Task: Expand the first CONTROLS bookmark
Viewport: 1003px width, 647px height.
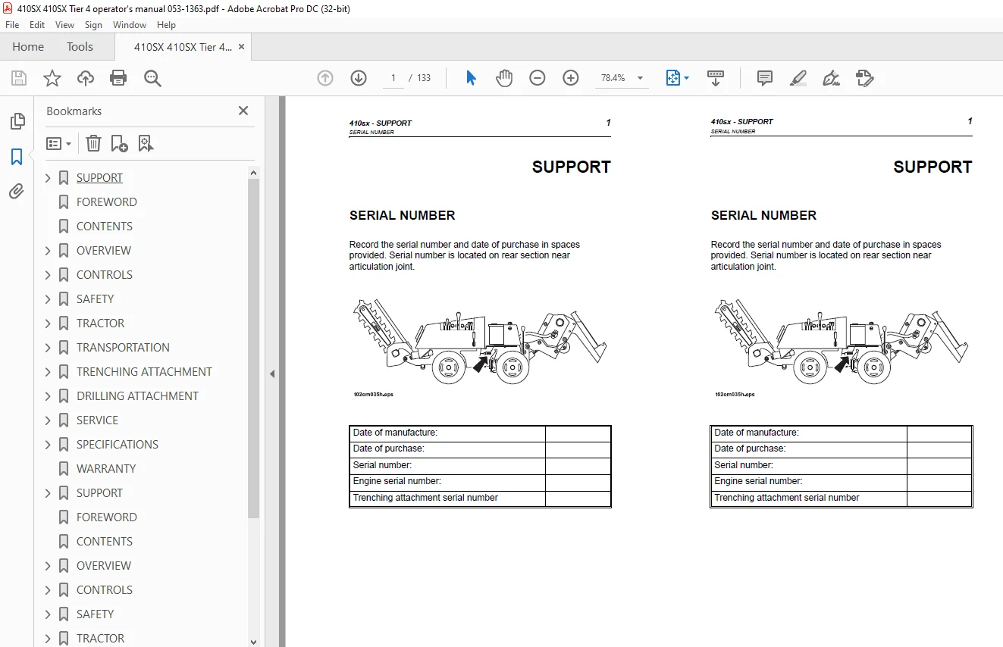Action: pos(48,275)
